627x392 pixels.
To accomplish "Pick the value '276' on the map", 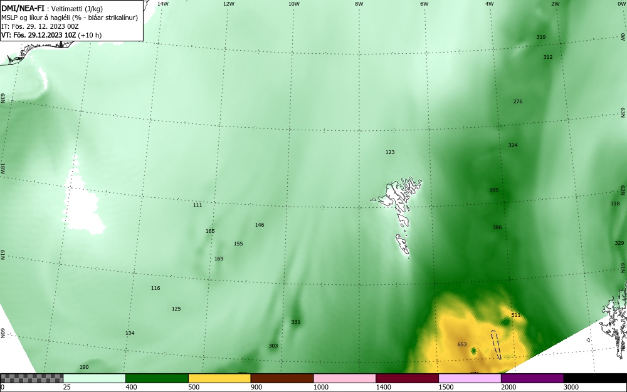I will pyautogui.click(x=518, y=101).
